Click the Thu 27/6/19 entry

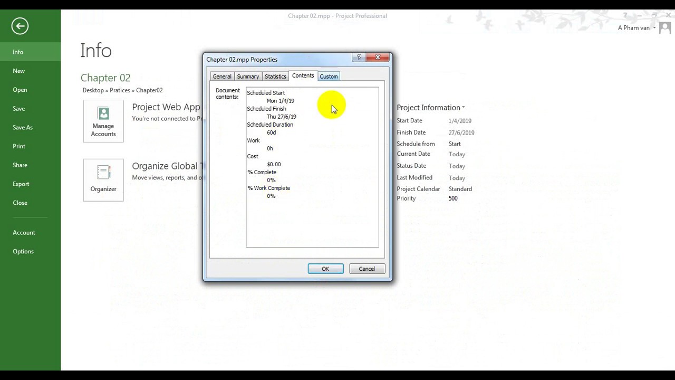click(x=282, y=117)
